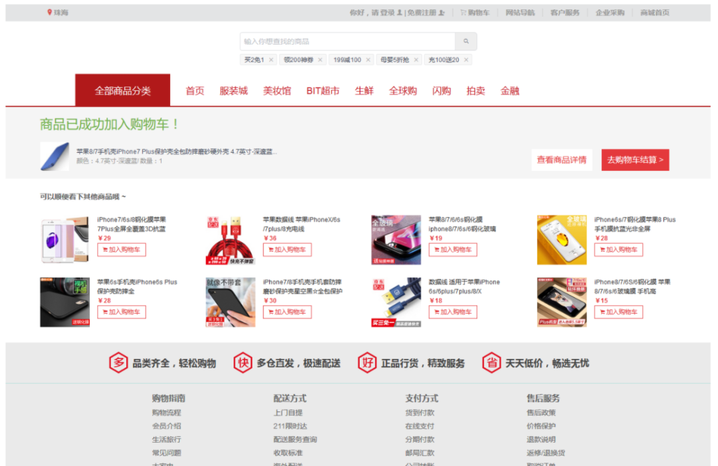The height and width of the screenshot is (466, 718).
Task: Remove the 充100送20 search tag
Action: tap(466, 60)
